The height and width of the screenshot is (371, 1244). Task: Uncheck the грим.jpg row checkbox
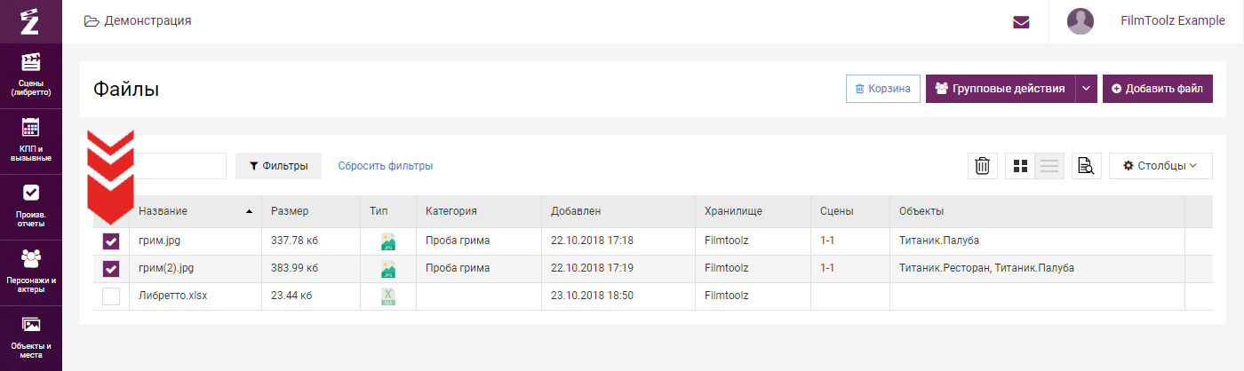point(111,241)
